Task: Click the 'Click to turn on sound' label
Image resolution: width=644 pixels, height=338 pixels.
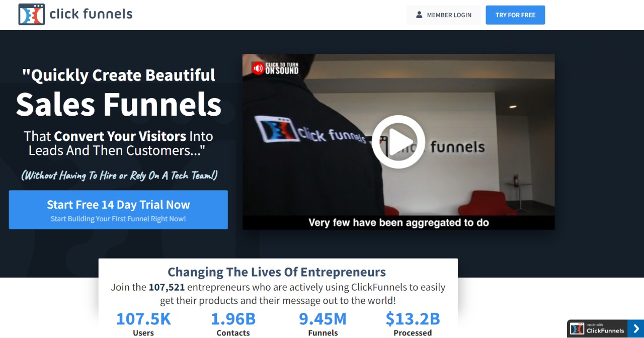Action: [282, 68]
